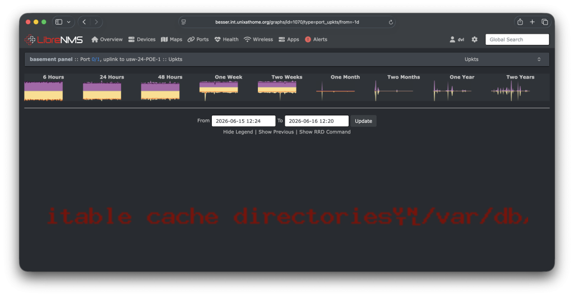Open the Health menu
The height and width of the screenshot is (297, 574).
coord(226,39)
